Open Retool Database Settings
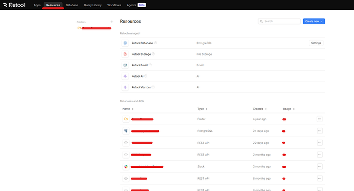This screenshot has height=191, width=354. point(316,43)
